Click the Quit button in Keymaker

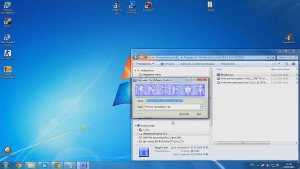click(x=199, y=114)
